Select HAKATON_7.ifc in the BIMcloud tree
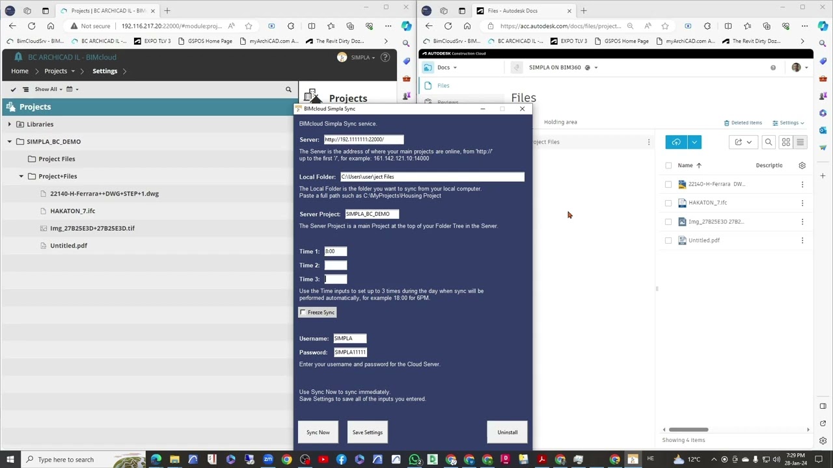This screenshot has width=833, height=468. click(x=72, y=211)
